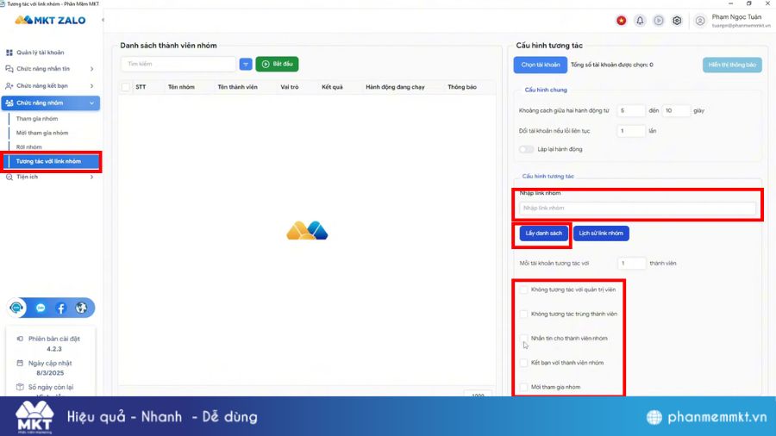
Task: Click the Vietnam flag language icon
Action: [621, 21]
